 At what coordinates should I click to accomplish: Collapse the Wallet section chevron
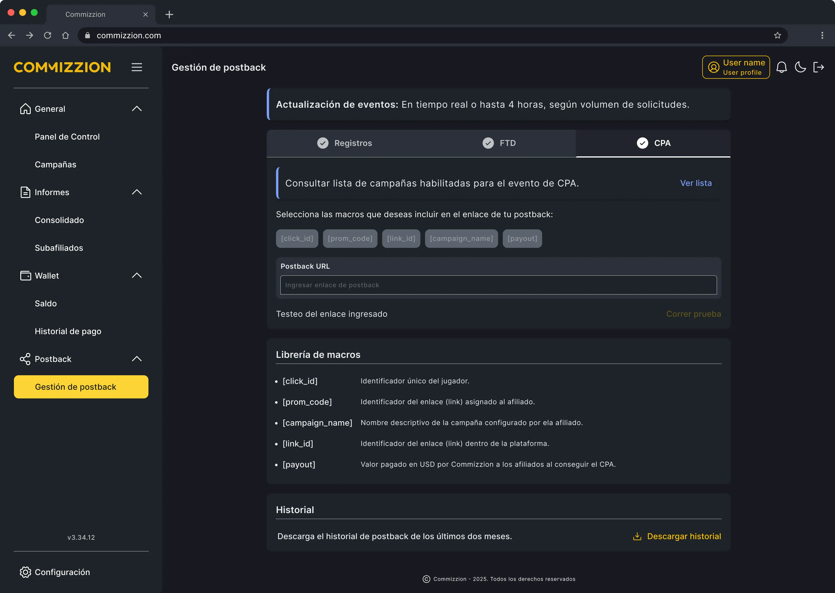point(137,276)
